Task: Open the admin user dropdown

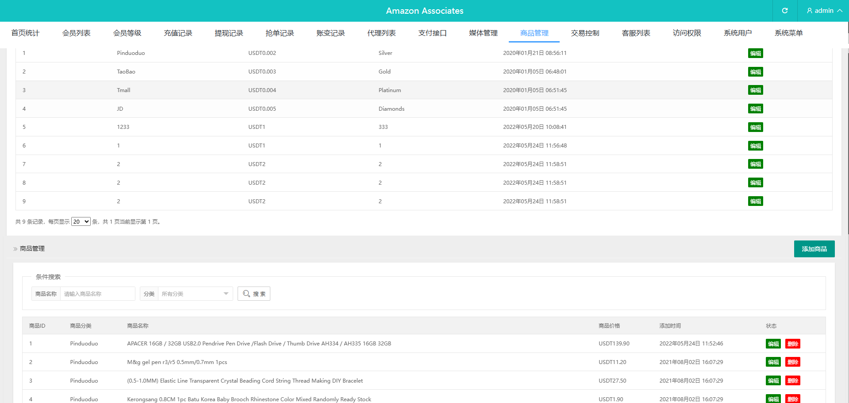Action: tap(824, 11)
